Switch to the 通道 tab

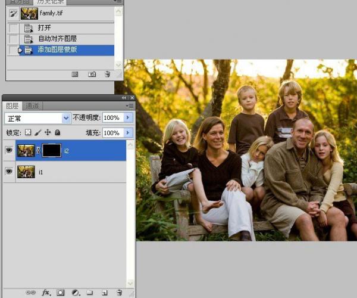coord(32,106)
